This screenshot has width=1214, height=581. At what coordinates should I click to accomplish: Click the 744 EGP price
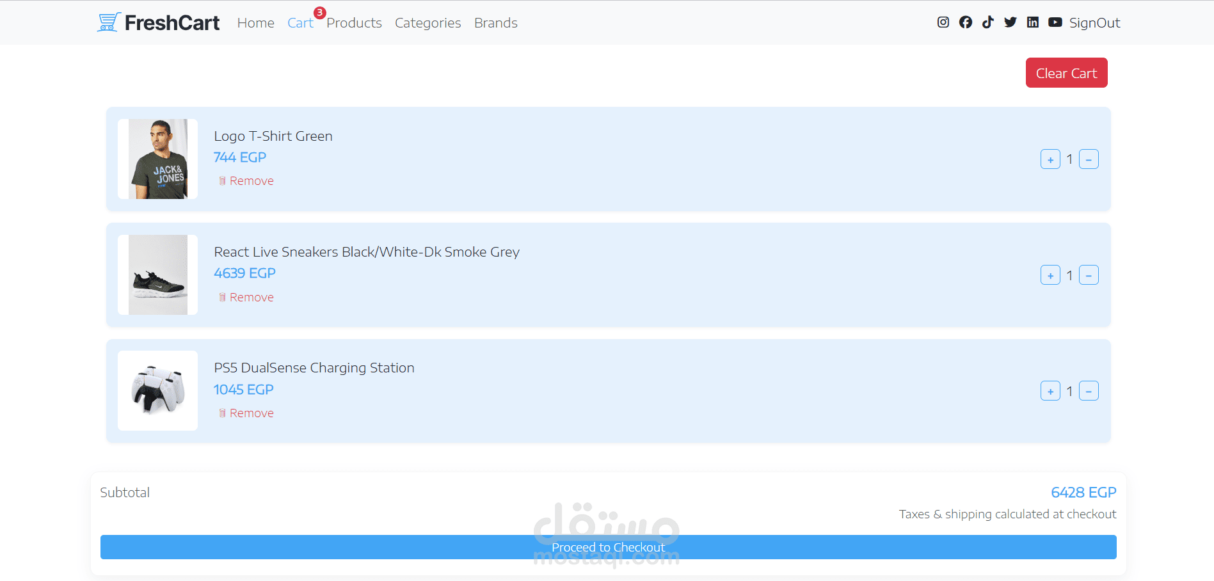[x=240, y=157]
